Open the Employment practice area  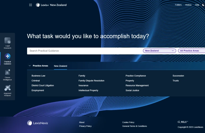click(38, 90)
